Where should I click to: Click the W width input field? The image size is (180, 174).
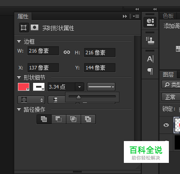pos(43,51)
